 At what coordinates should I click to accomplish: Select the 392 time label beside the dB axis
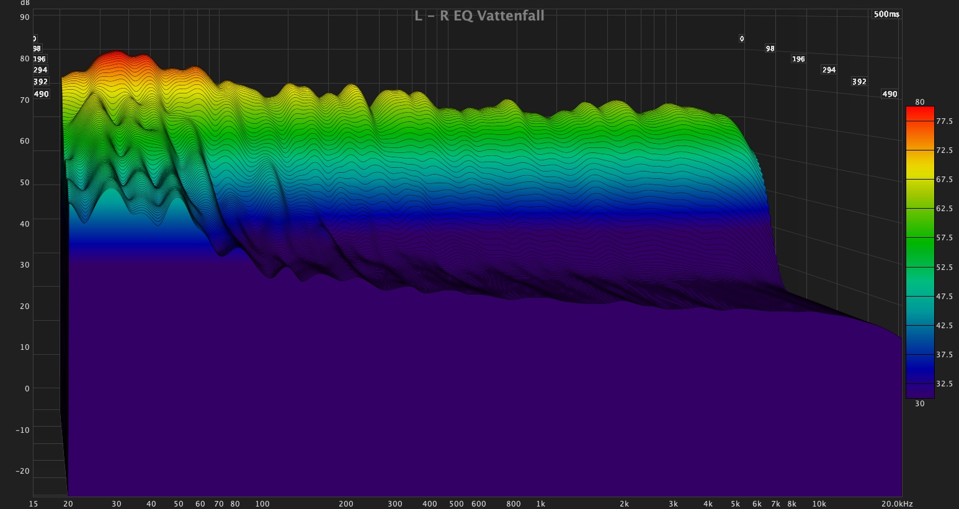(x=40, y=82)
